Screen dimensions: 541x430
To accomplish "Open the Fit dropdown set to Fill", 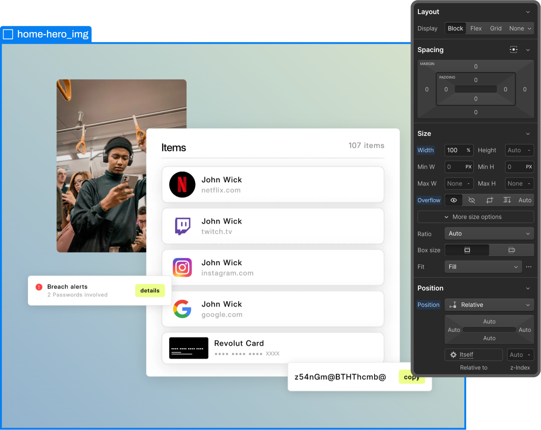I will click(483, 266).
